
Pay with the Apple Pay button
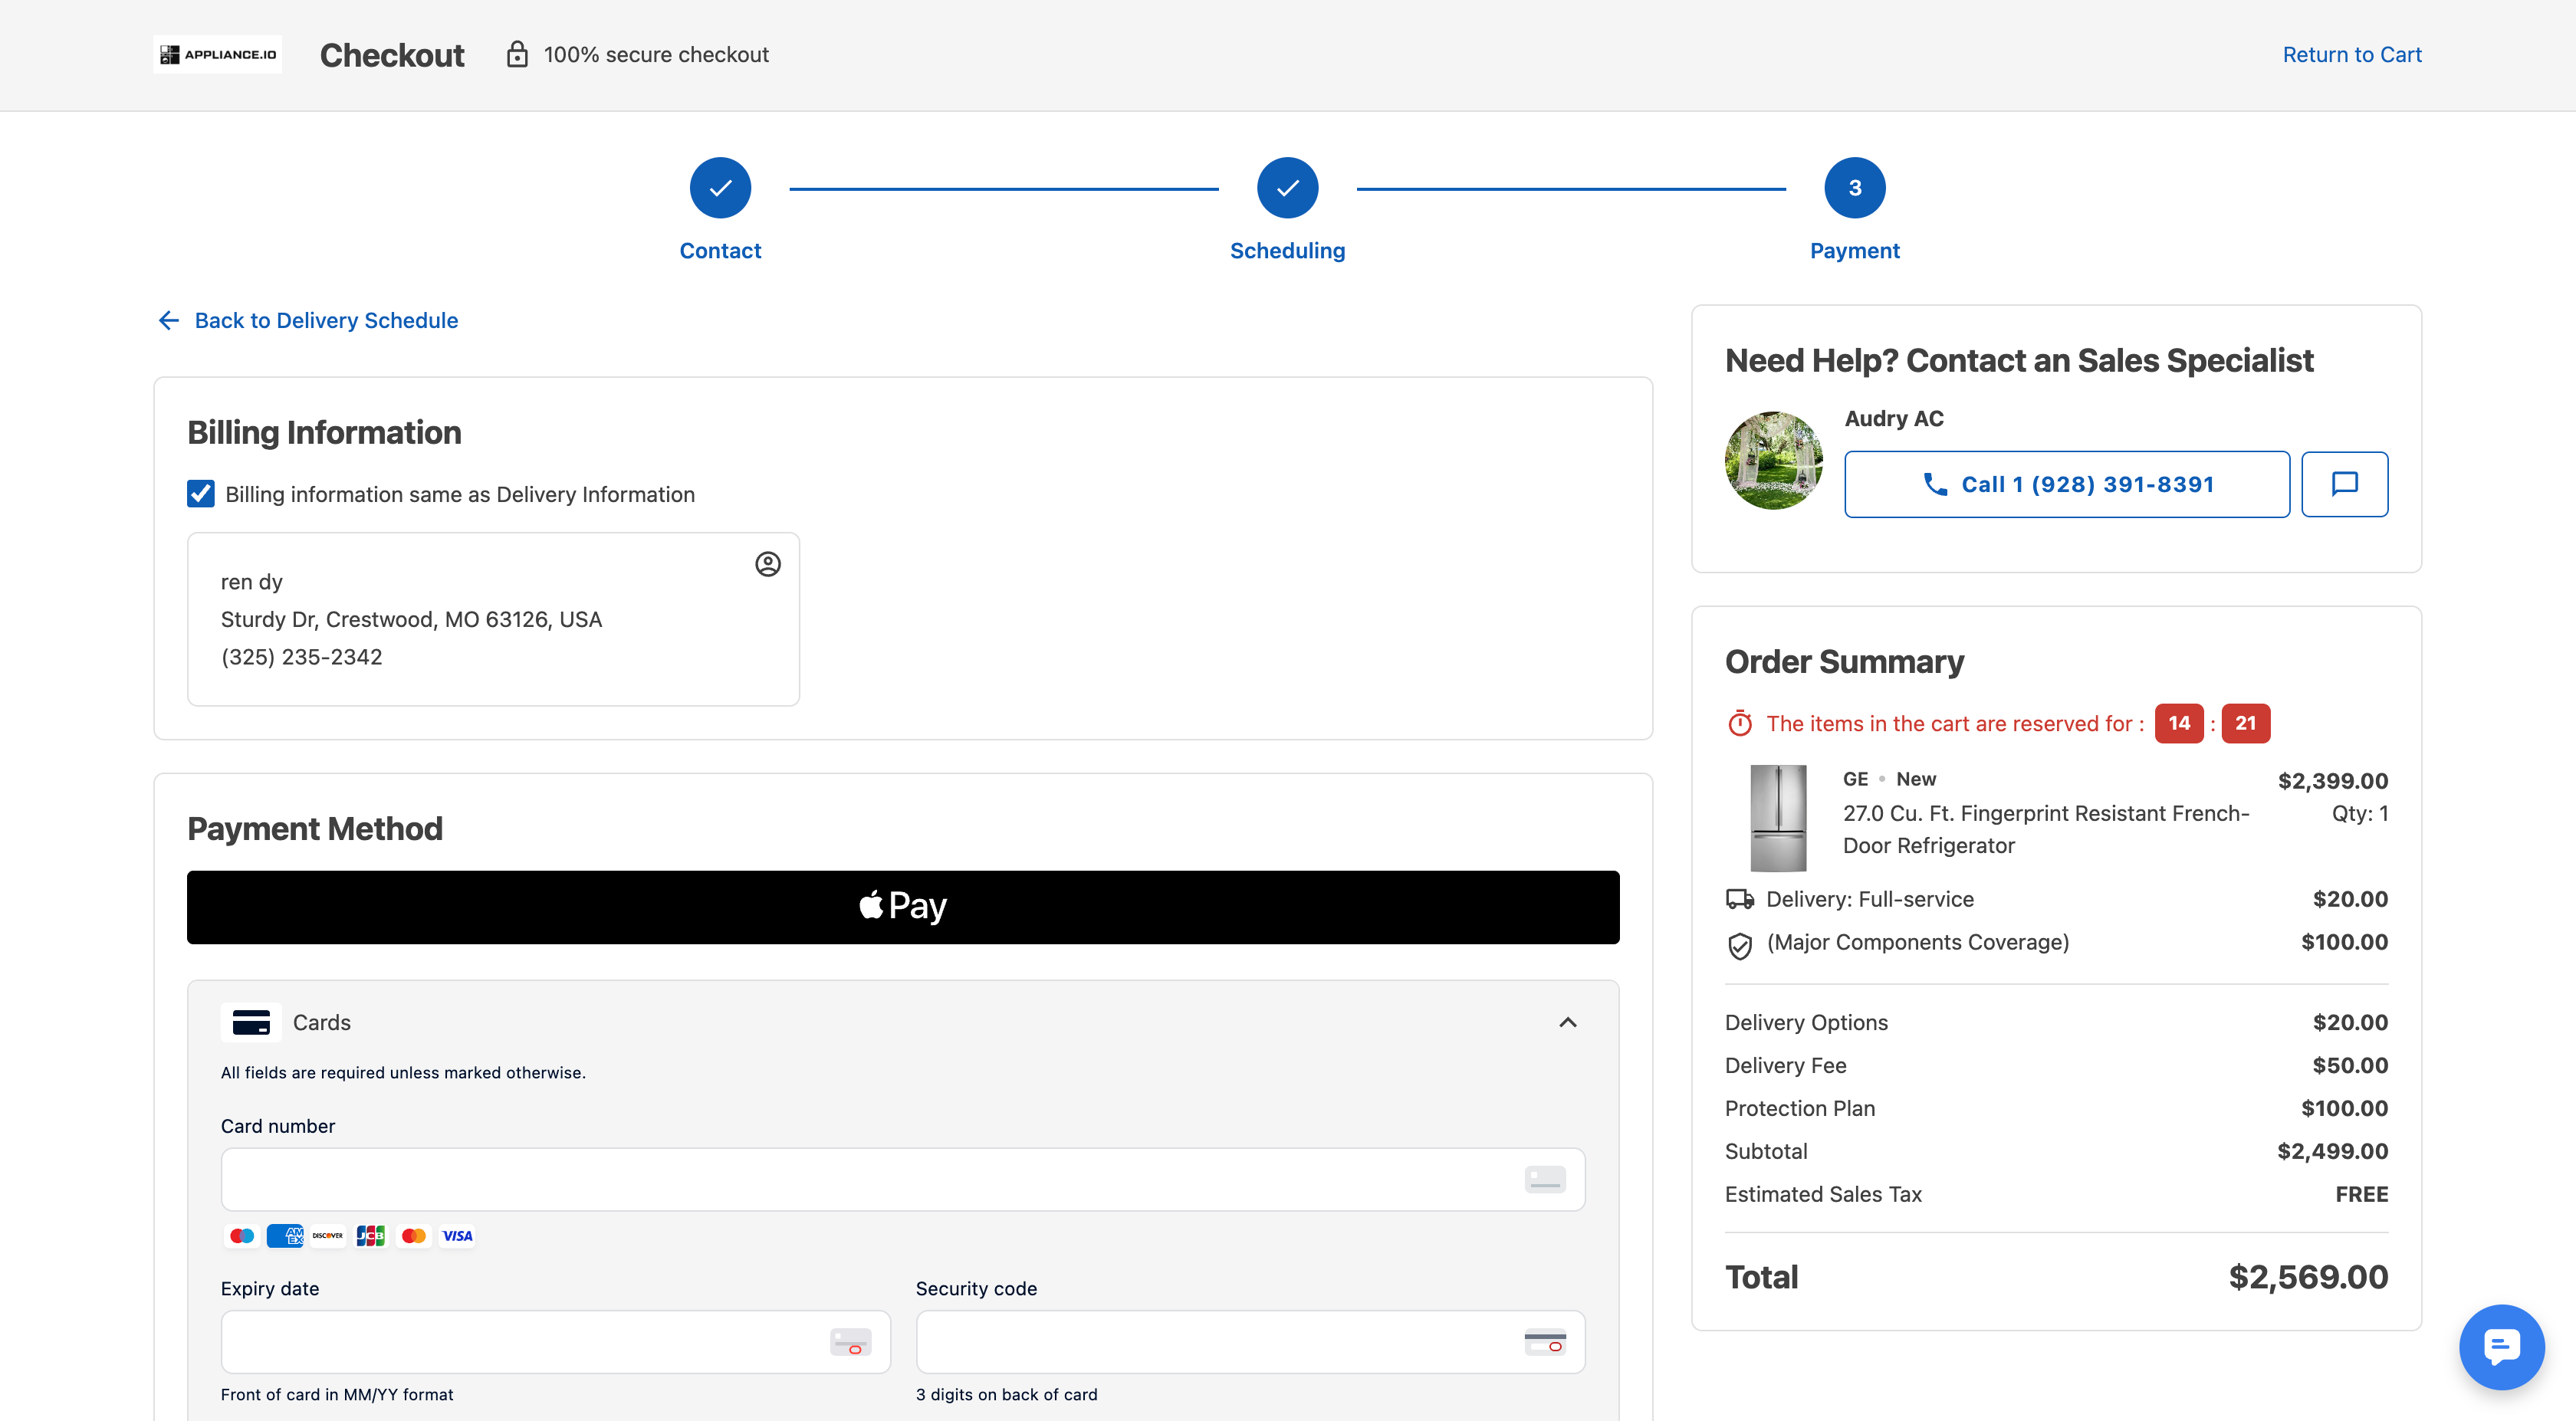click(x=903, y=907)
